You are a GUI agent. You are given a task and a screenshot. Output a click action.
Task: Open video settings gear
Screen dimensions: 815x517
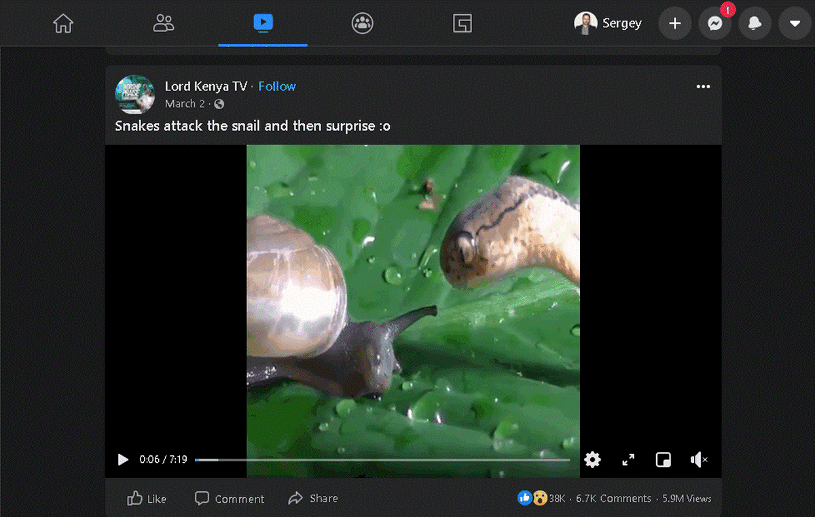[592, 460]
